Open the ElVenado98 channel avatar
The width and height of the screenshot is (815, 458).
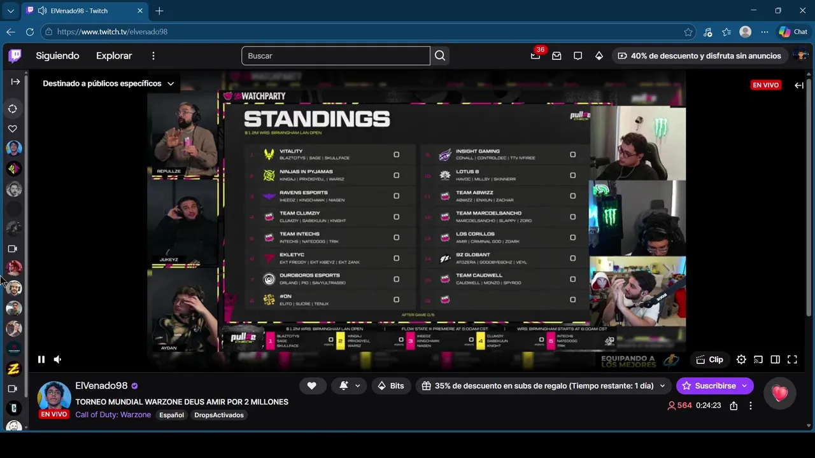[x=54, y=396]
